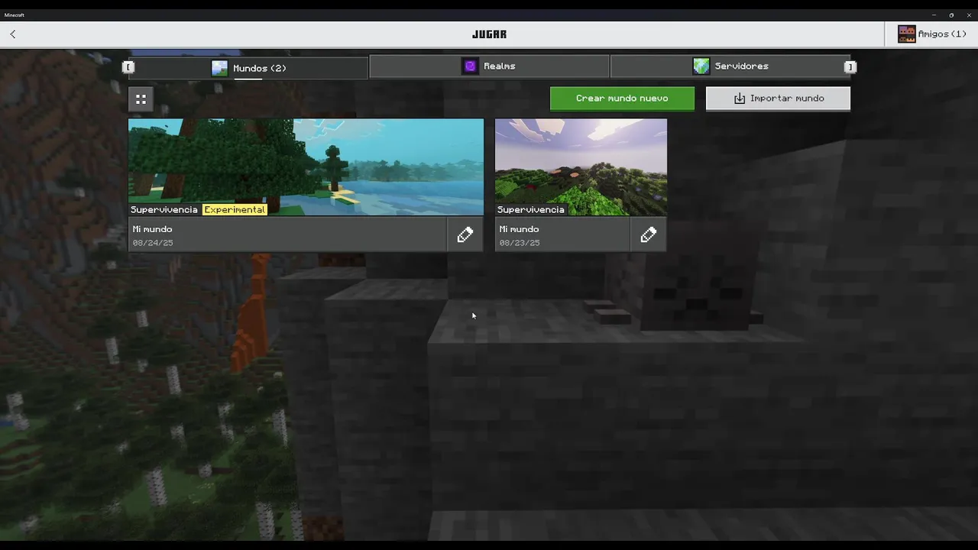Click the Realms portal icon
This screenshot has height=550, width=978.
(470, 66)
